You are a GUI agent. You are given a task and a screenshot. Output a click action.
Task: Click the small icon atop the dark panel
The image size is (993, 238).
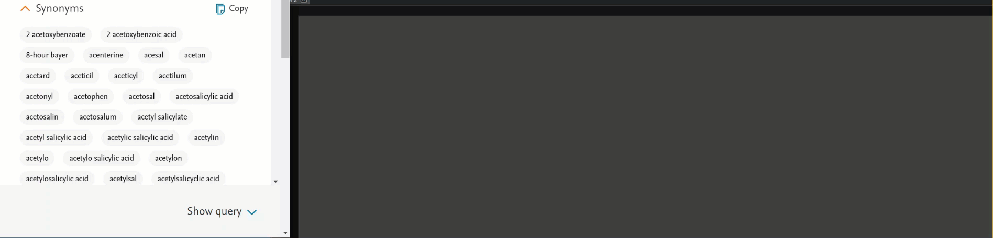(x=304, y=2)
